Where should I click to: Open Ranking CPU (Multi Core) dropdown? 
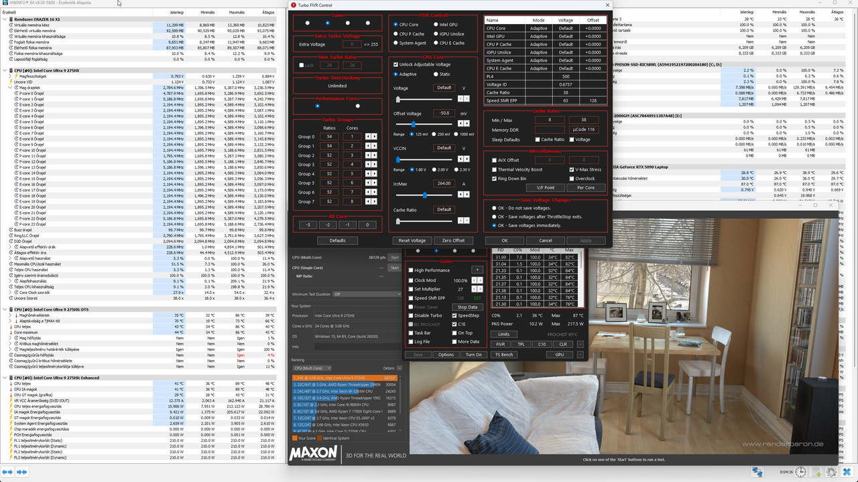tap(312, 368)
